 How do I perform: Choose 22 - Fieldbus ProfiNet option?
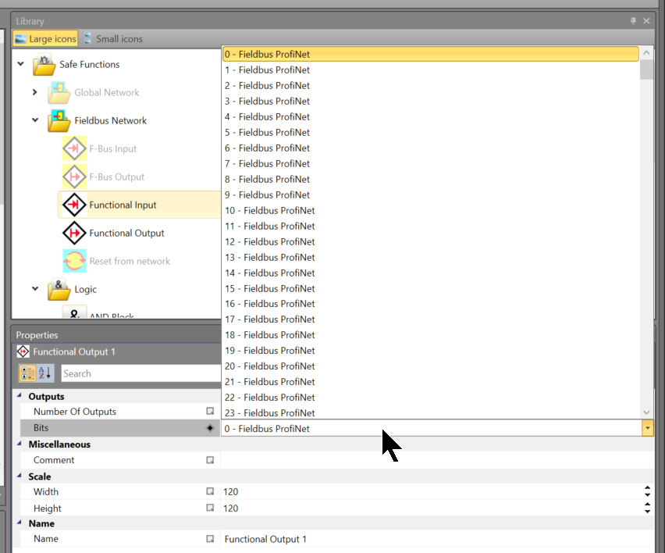coord(431,398)
